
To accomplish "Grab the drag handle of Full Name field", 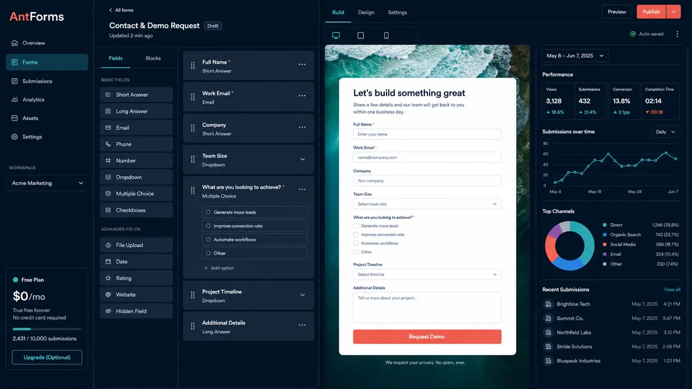I will pos(193,66).
